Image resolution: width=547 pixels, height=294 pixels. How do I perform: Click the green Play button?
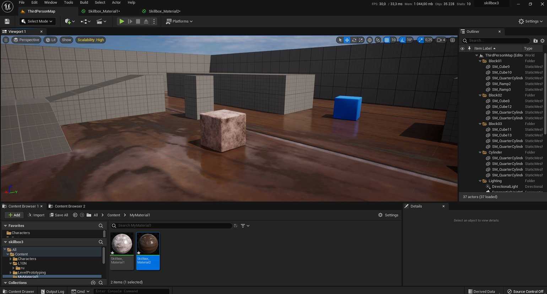point(121,21)
